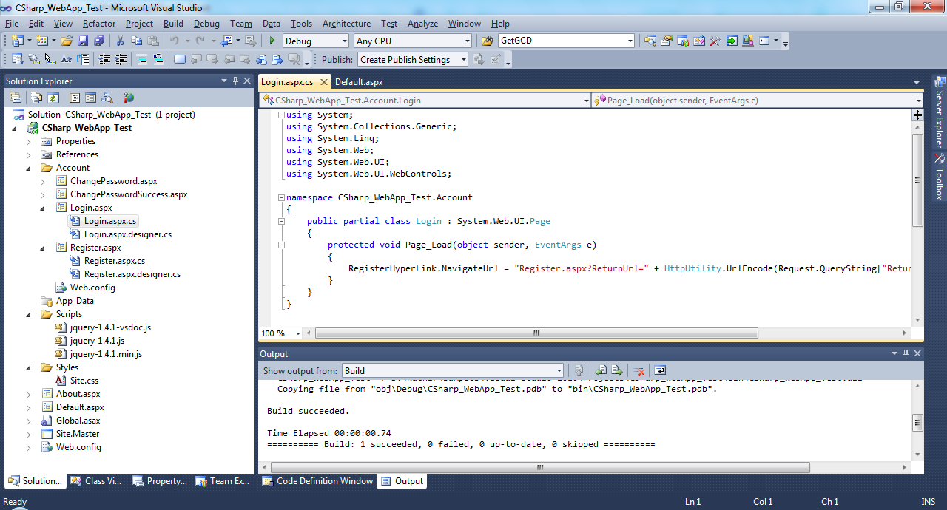Open the Refactor menu

pyautogui.click(x=99, y=24)
